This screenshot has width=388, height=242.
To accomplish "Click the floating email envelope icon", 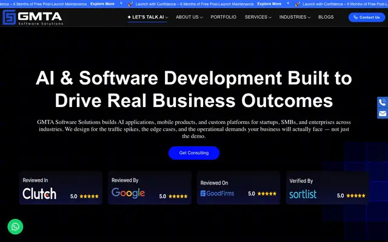I will 383,114.
